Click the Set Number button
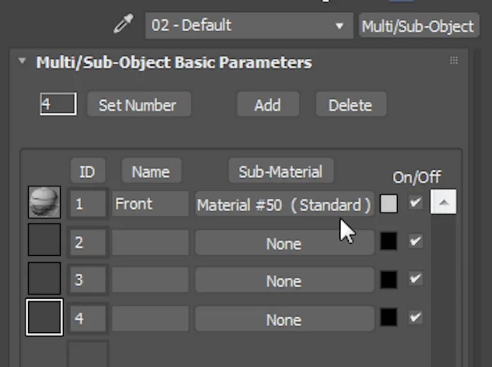492x367 pixels. tap(138, 105)
